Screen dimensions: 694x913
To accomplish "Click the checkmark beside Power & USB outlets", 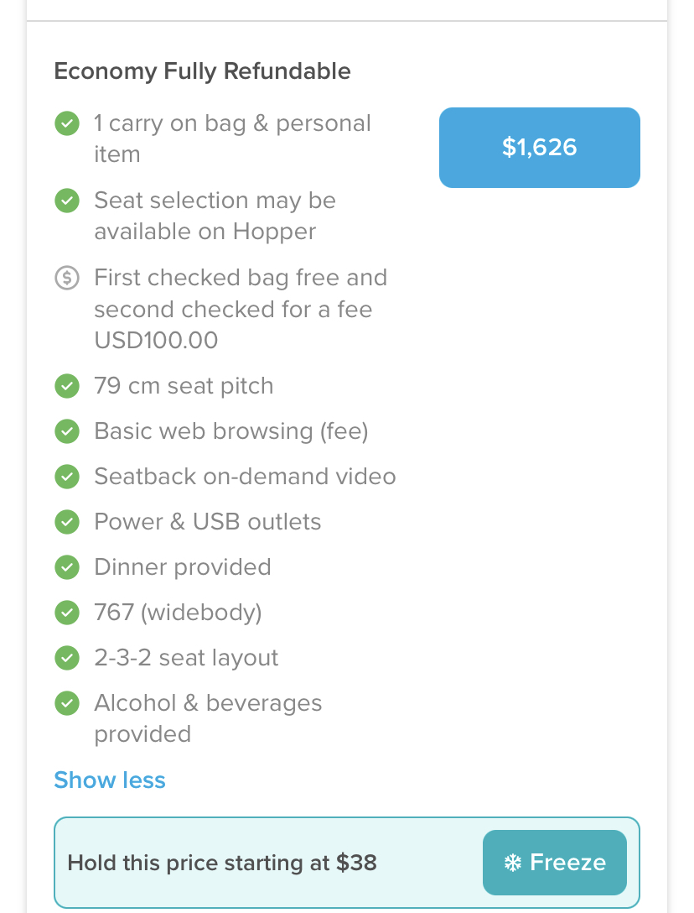I will [x=66, y=522].
